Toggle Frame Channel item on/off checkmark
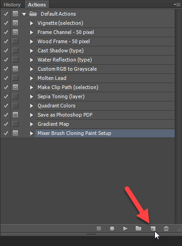182x246 pixels. tap(6, 32)
